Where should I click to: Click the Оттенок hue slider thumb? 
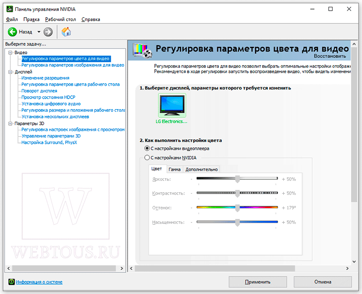click(237, 208)
